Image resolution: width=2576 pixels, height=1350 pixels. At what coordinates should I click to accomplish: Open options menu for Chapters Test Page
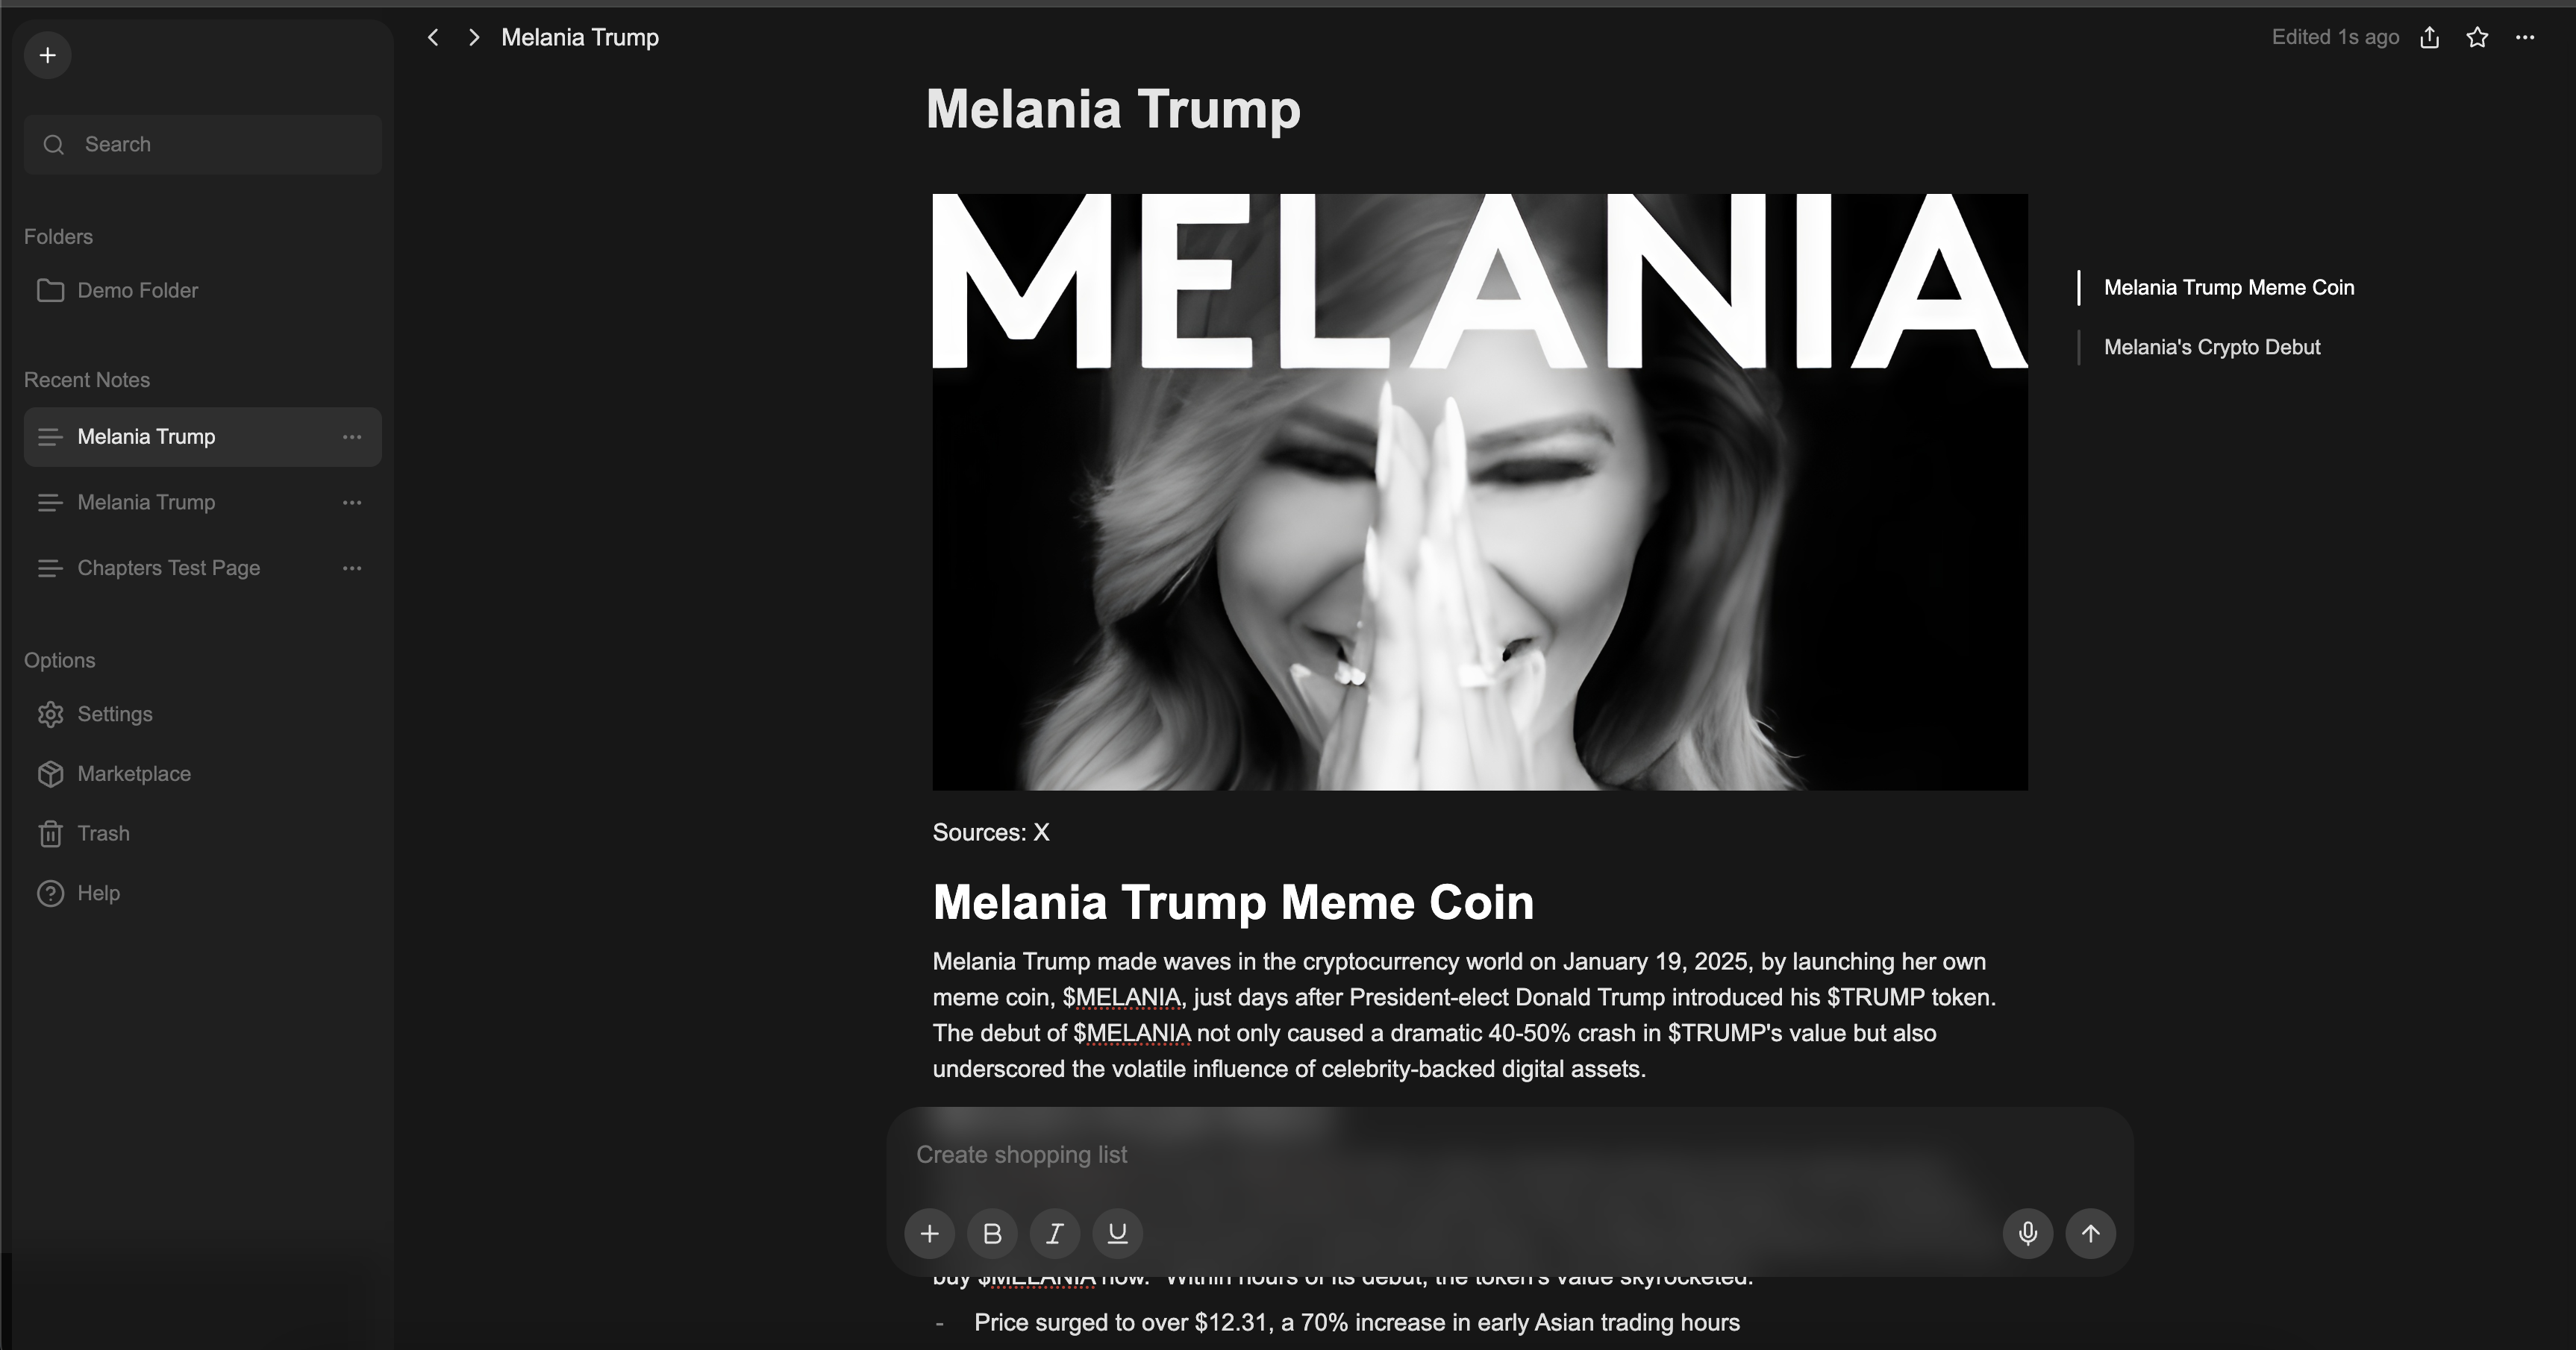point(352,568)
